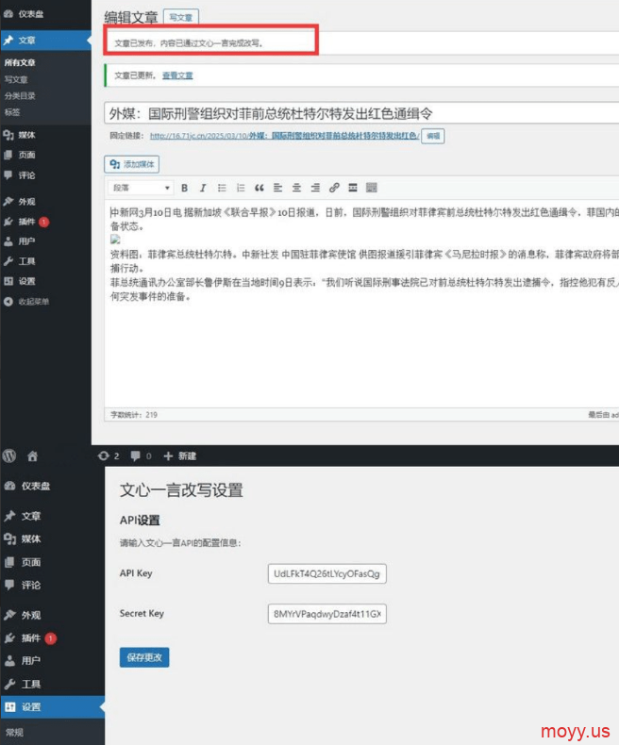Click the Secret Key input field
Image resolution: width=619 pixels, height=745 pixels.
tap(327, 614)
